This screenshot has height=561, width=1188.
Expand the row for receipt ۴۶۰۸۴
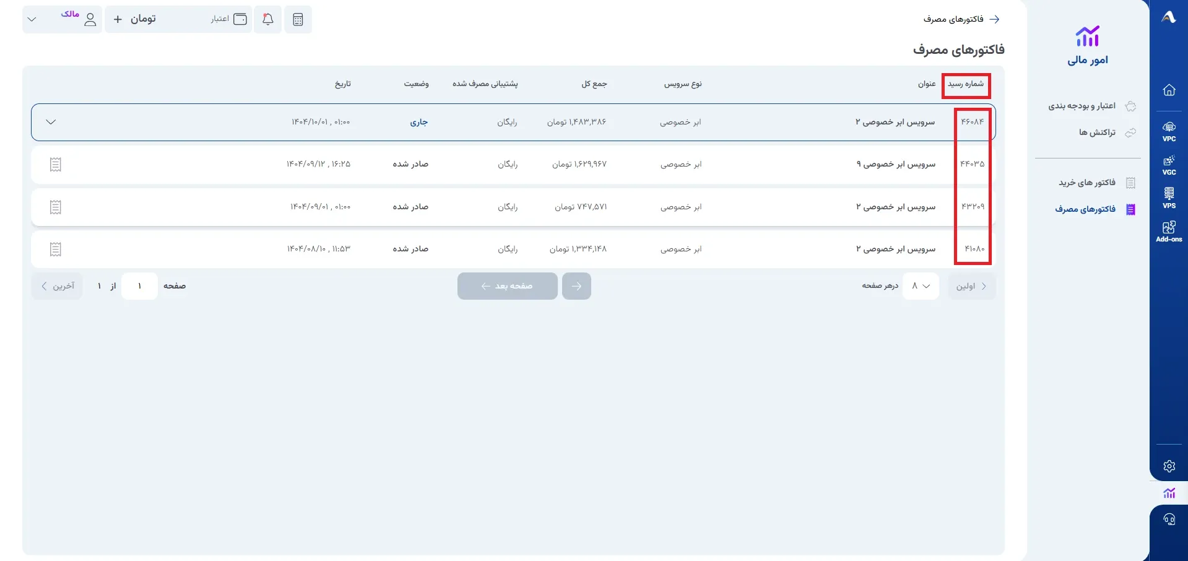[x=51, y=122]
